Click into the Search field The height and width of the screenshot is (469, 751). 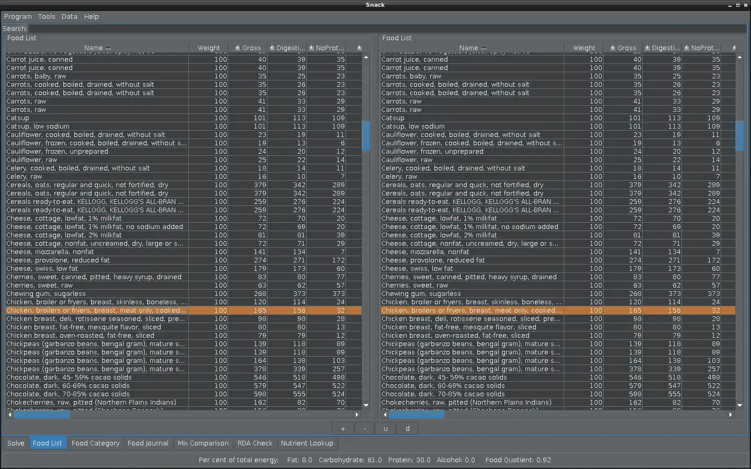click(x=387, y=29)
